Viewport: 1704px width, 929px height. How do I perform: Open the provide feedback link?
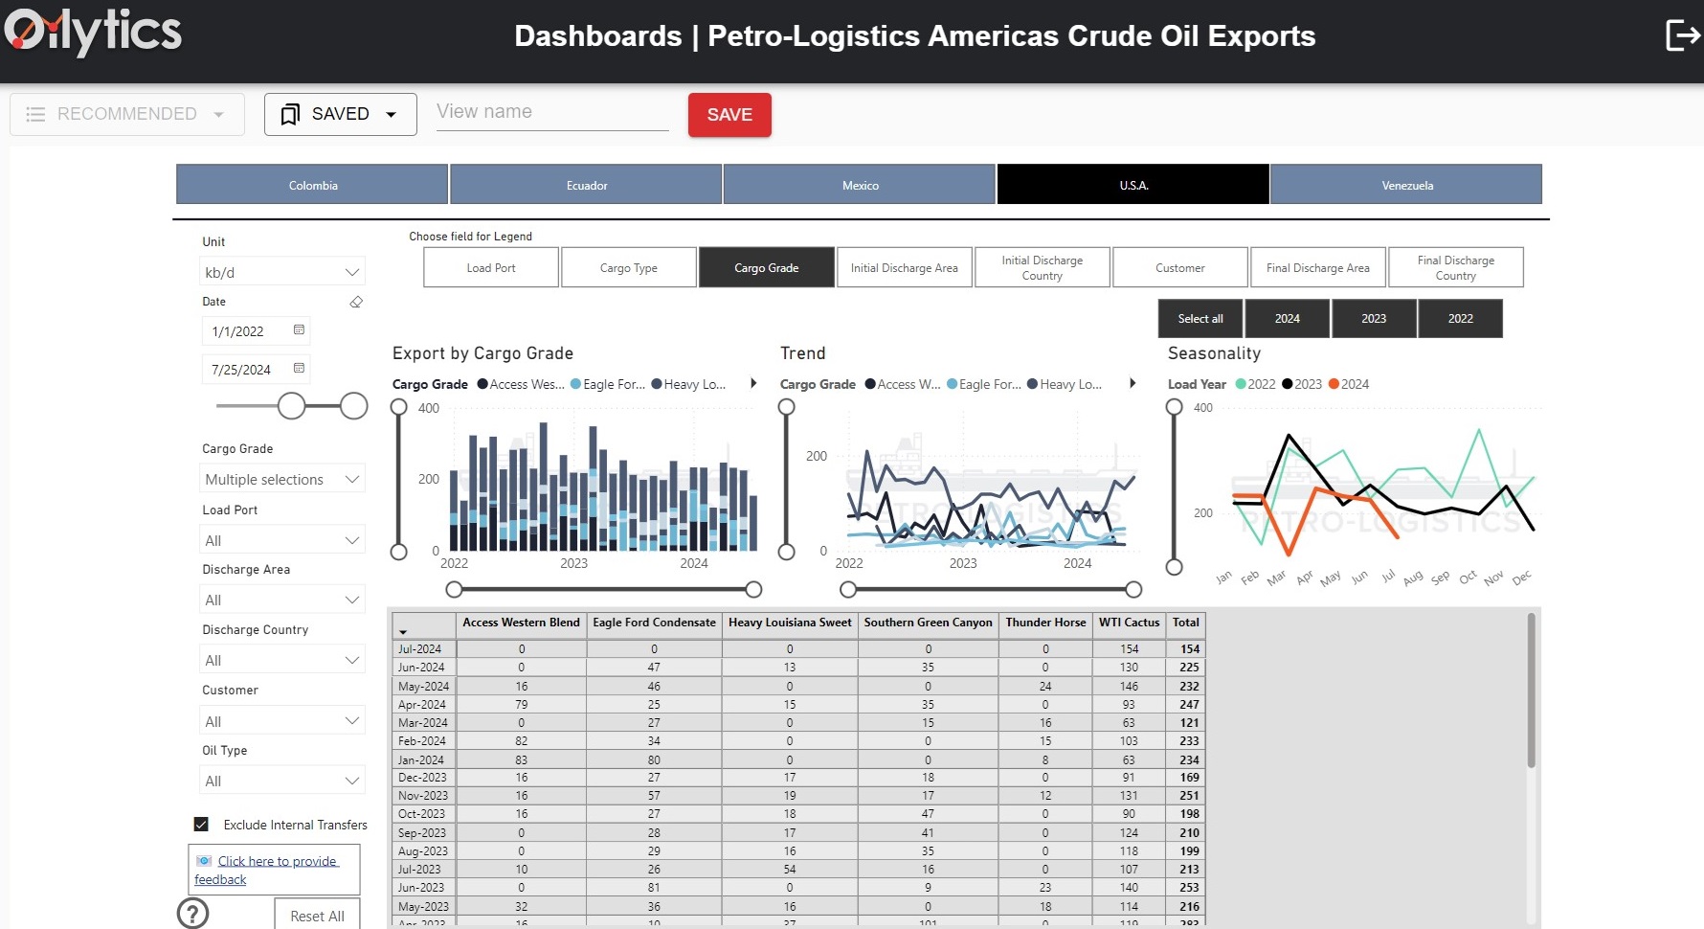[267, 870]
